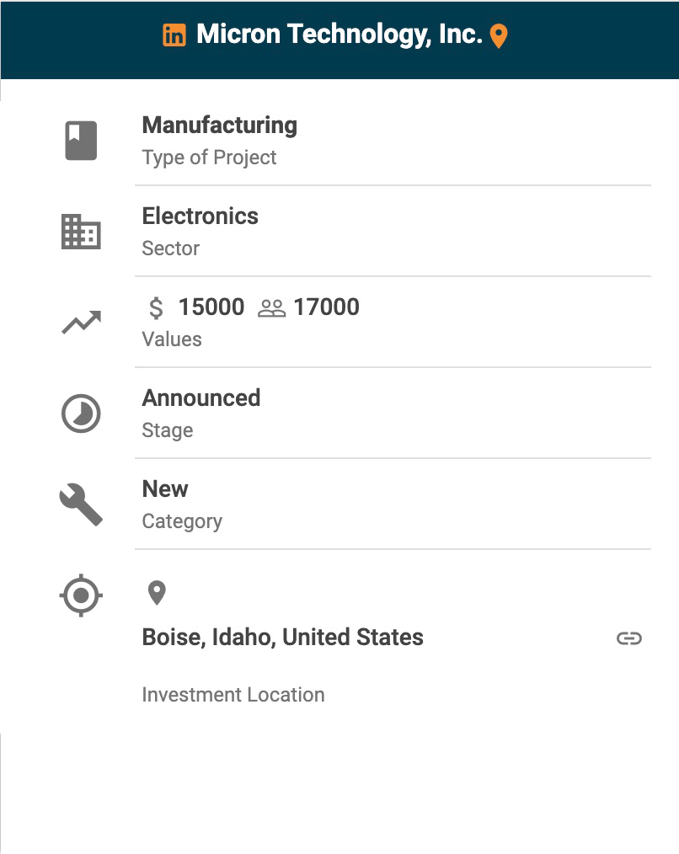Click the crosshair target location icon

pos(81,595)
